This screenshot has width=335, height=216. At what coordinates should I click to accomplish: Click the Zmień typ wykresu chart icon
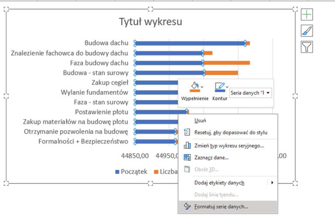click(187, 145)
